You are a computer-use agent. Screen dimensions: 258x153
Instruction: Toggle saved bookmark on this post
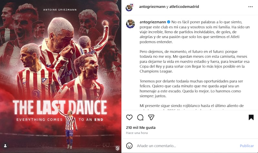pyautogui.click(x=251, y=117)
